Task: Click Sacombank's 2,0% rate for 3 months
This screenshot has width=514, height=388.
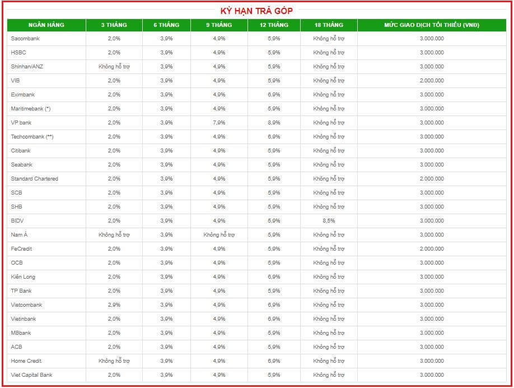Action: [x=114, y=38]
